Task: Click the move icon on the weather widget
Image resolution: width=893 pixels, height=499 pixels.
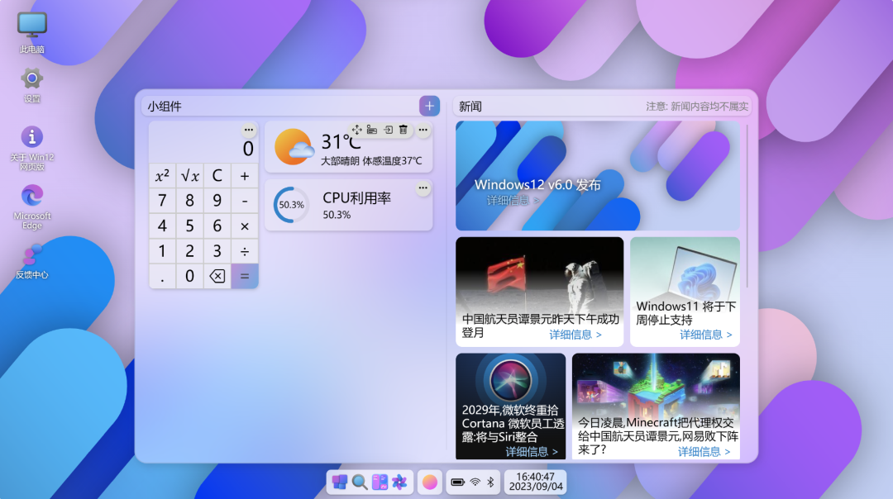Action: click(357, 129)
